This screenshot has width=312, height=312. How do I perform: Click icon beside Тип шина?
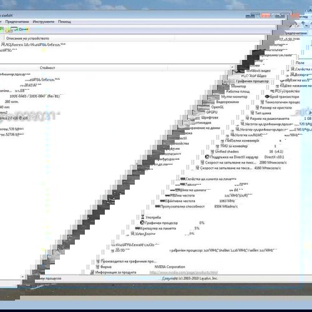252,113
